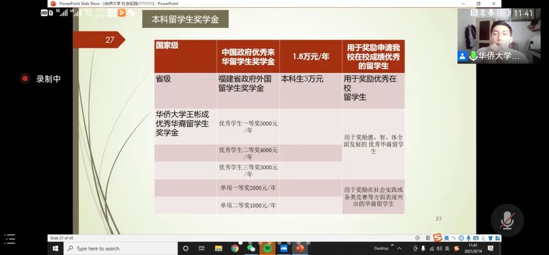Open Task View on the taskbar
Image resolution: width=549 pixels, height=255 pixels.
(x=202, y=248)
